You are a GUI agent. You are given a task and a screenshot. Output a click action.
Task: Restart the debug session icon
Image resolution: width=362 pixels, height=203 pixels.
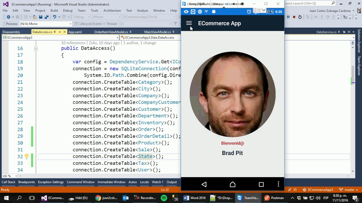click(x=300, y=17)
